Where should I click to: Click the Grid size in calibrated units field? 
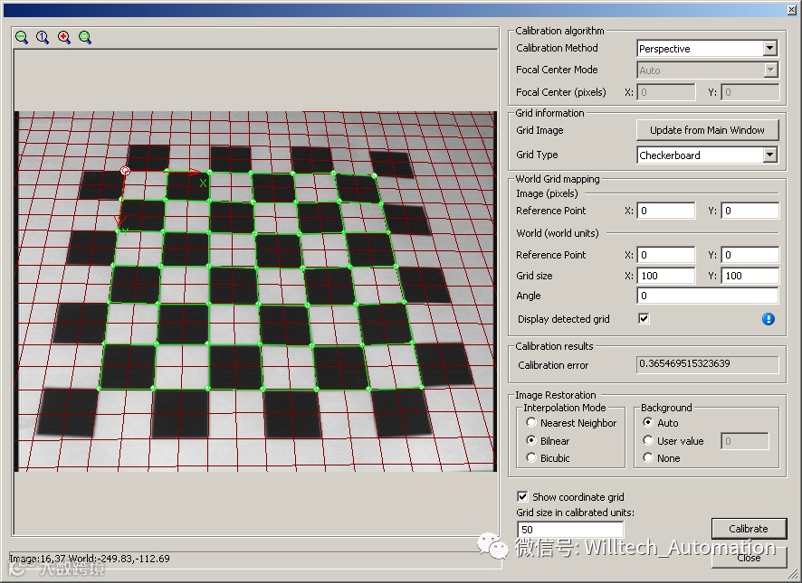(x=570, y=530)
